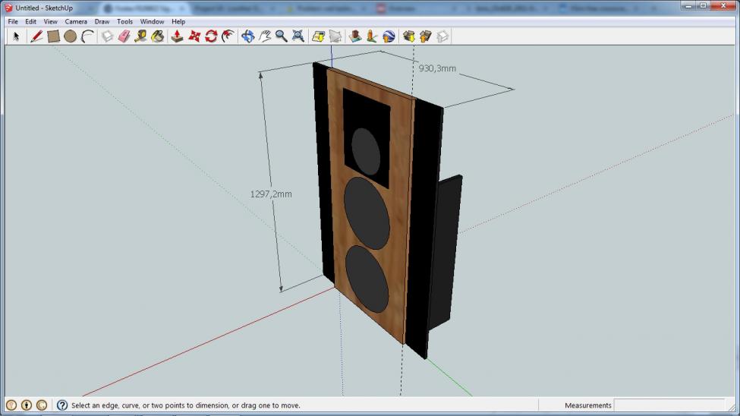The image size is (740, 416).
Task: Click the Share Model icon
Action: (x=425, y=36)
